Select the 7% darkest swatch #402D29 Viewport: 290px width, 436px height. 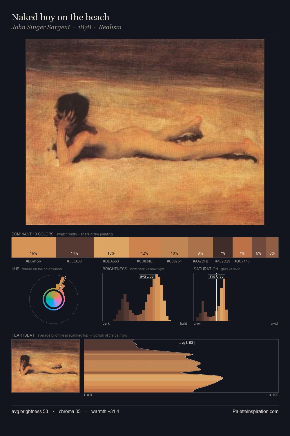pyautogui.click(x=223, y=247)
